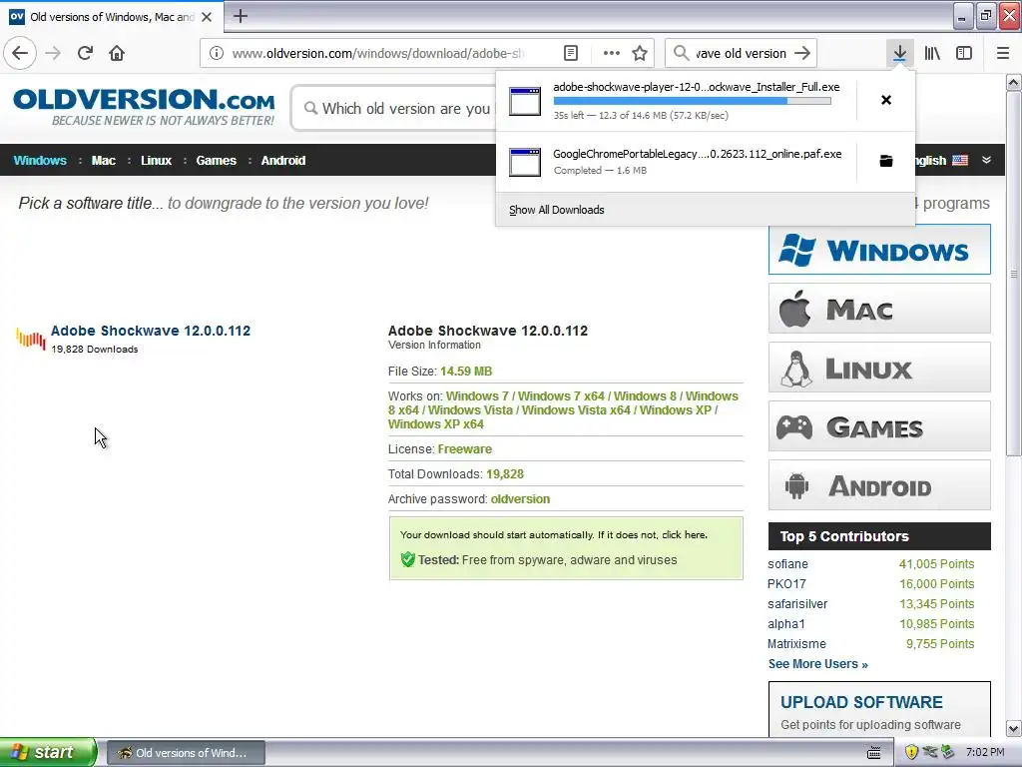
Task: Open the Android category banner
Action: (x=879, y=485)
